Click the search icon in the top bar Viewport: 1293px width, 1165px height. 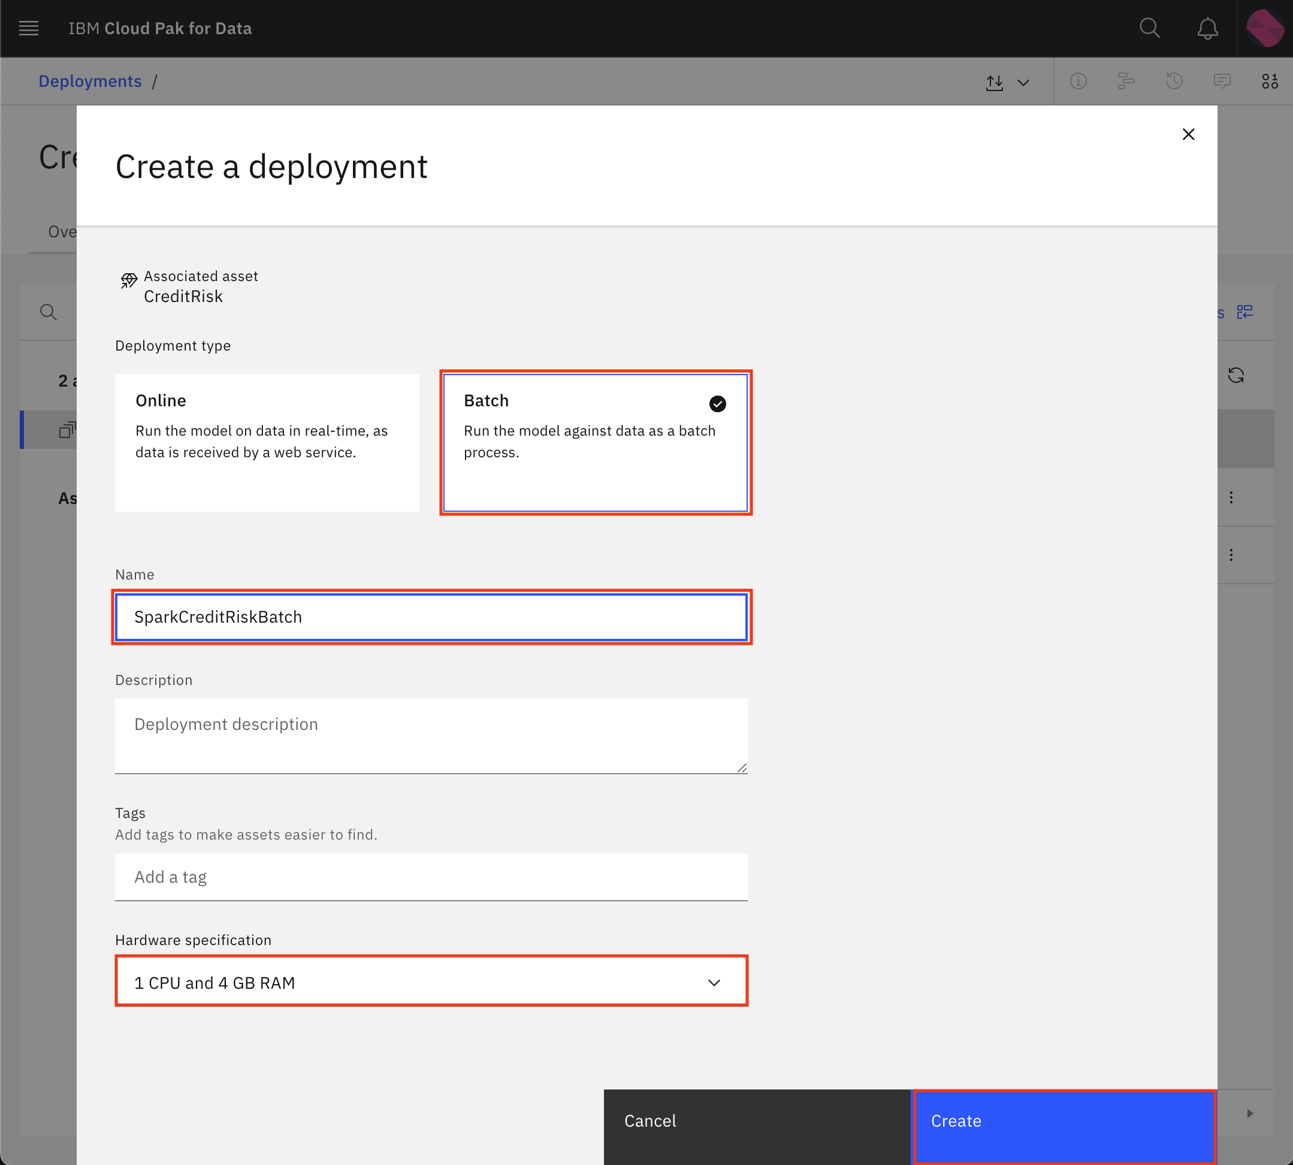coord(1149,27)
